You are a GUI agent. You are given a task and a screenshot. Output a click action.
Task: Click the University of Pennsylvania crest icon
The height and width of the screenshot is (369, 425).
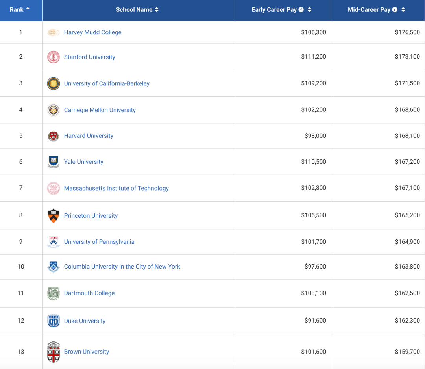pyautogui.click(x=54, y=242)
